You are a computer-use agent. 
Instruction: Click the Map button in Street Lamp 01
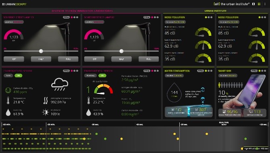[66, 17]
